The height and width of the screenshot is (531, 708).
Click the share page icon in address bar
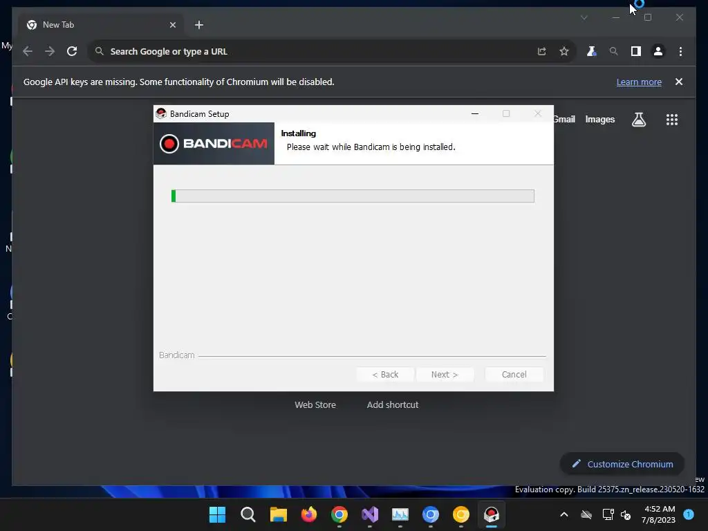[542, 51]
